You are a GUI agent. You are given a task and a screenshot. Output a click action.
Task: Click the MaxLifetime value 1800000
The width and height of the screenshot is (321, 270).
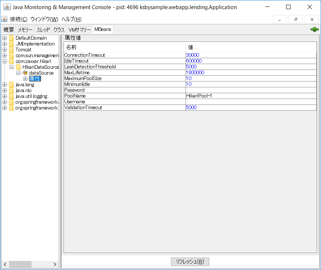[195, 72]
